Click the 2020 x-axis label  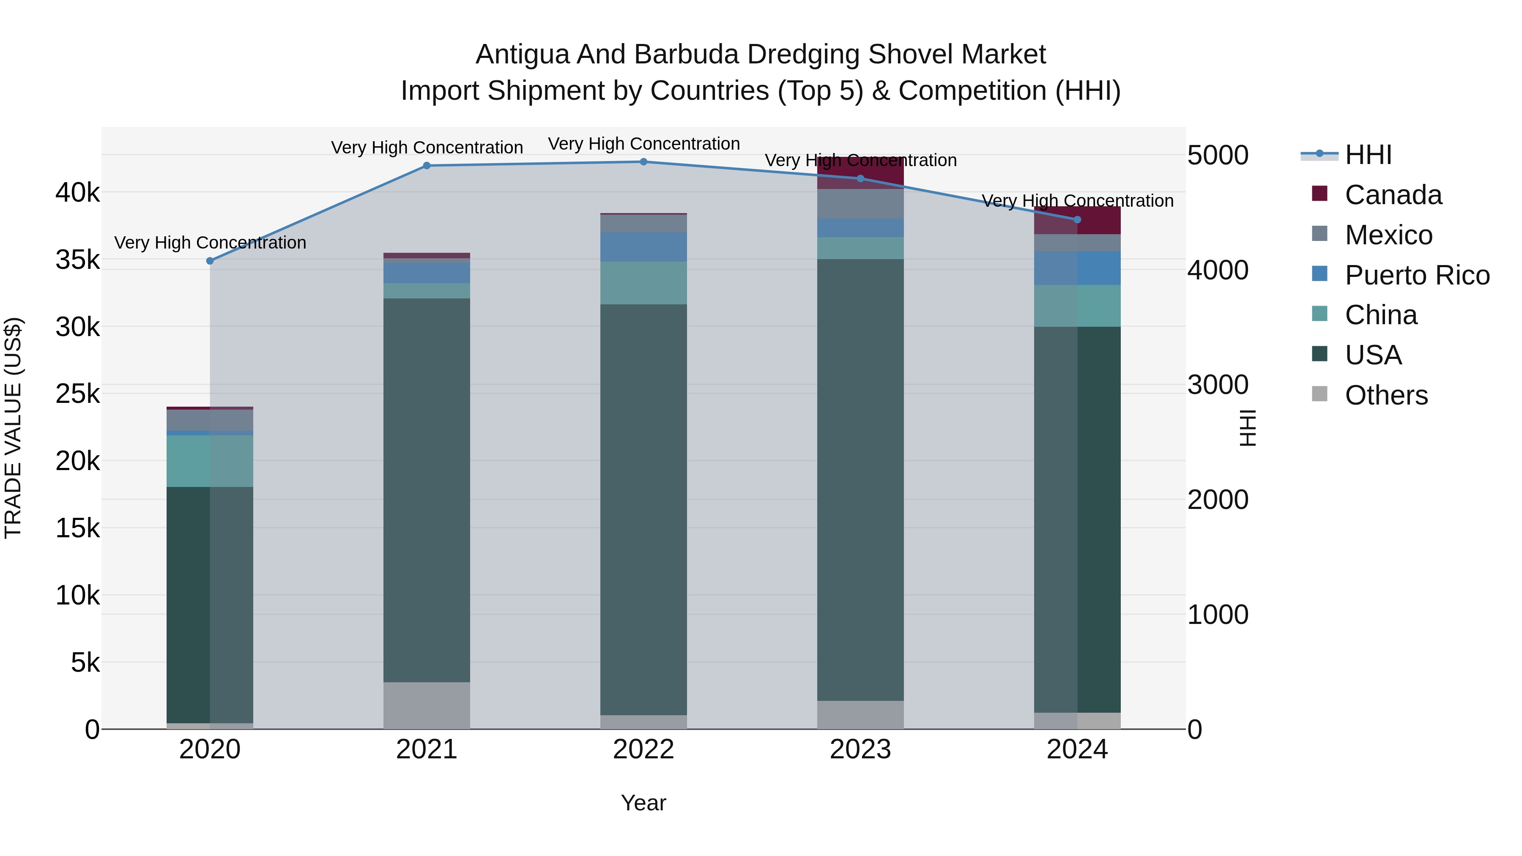pyautogui.click(x=210, y=749)
